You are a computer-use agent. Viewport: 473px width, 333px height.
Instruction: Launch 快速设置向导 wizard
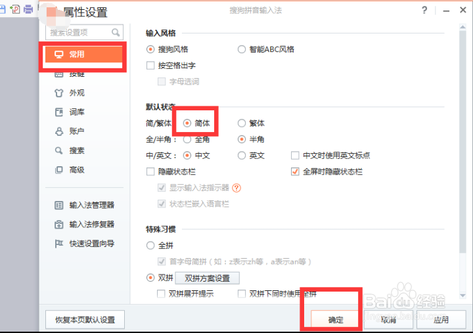tap(92, 244)
